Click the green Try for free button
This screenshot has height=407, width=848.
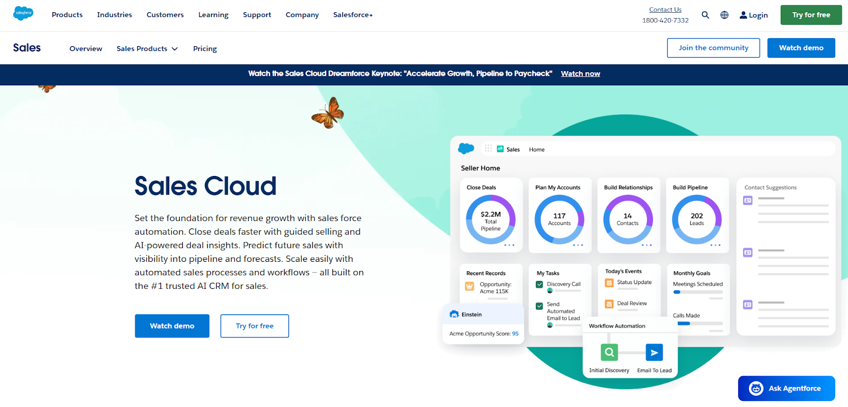pos(811,15)
